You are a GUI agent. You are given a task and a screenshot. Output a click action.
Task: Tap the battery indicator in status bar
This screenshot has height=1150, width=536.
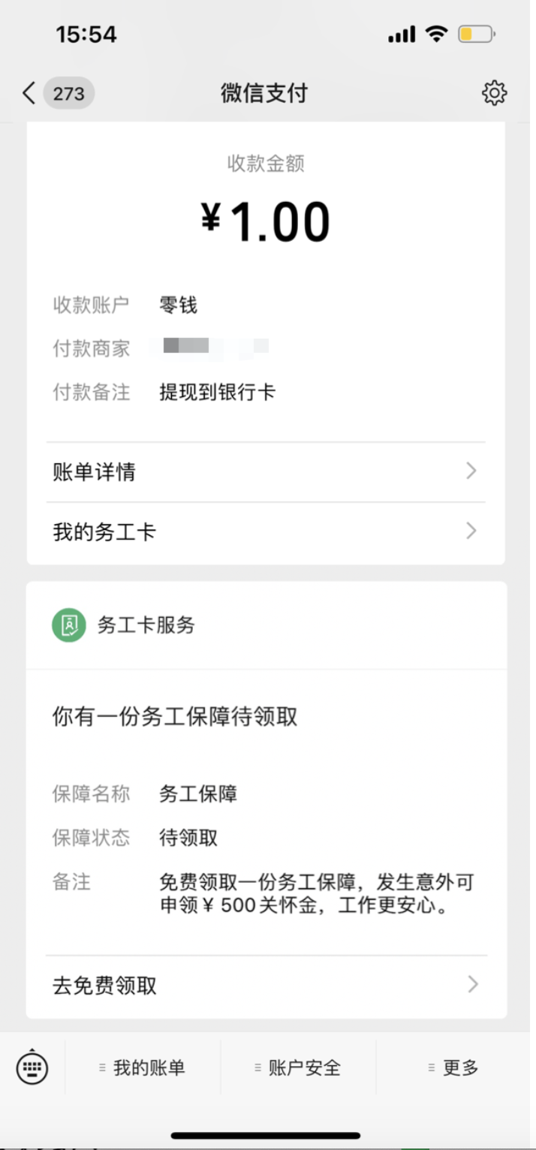(477, 34)
